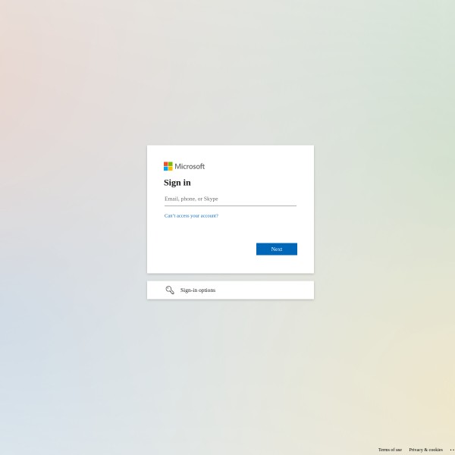Click the underline beneath the email field
This screenshot has height=455, width=455.
click(x=231, y=206)
